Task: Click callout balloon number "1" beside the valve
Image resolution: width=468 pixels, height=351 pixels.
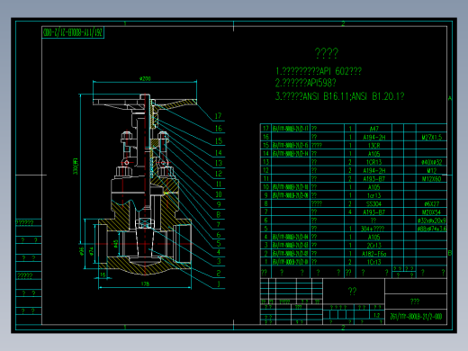Action: pyautogui.click(x=219, y=283)
